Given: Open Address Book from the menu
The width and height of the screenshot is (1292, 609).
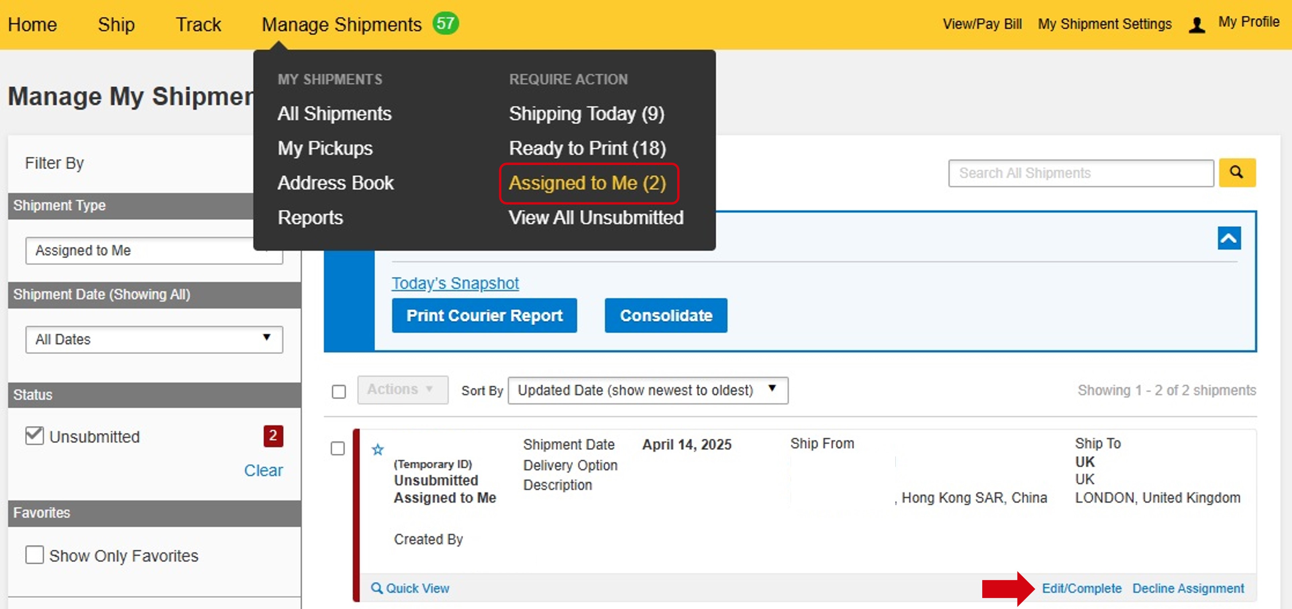Looking at the screenshot, I should coord(336,182).
